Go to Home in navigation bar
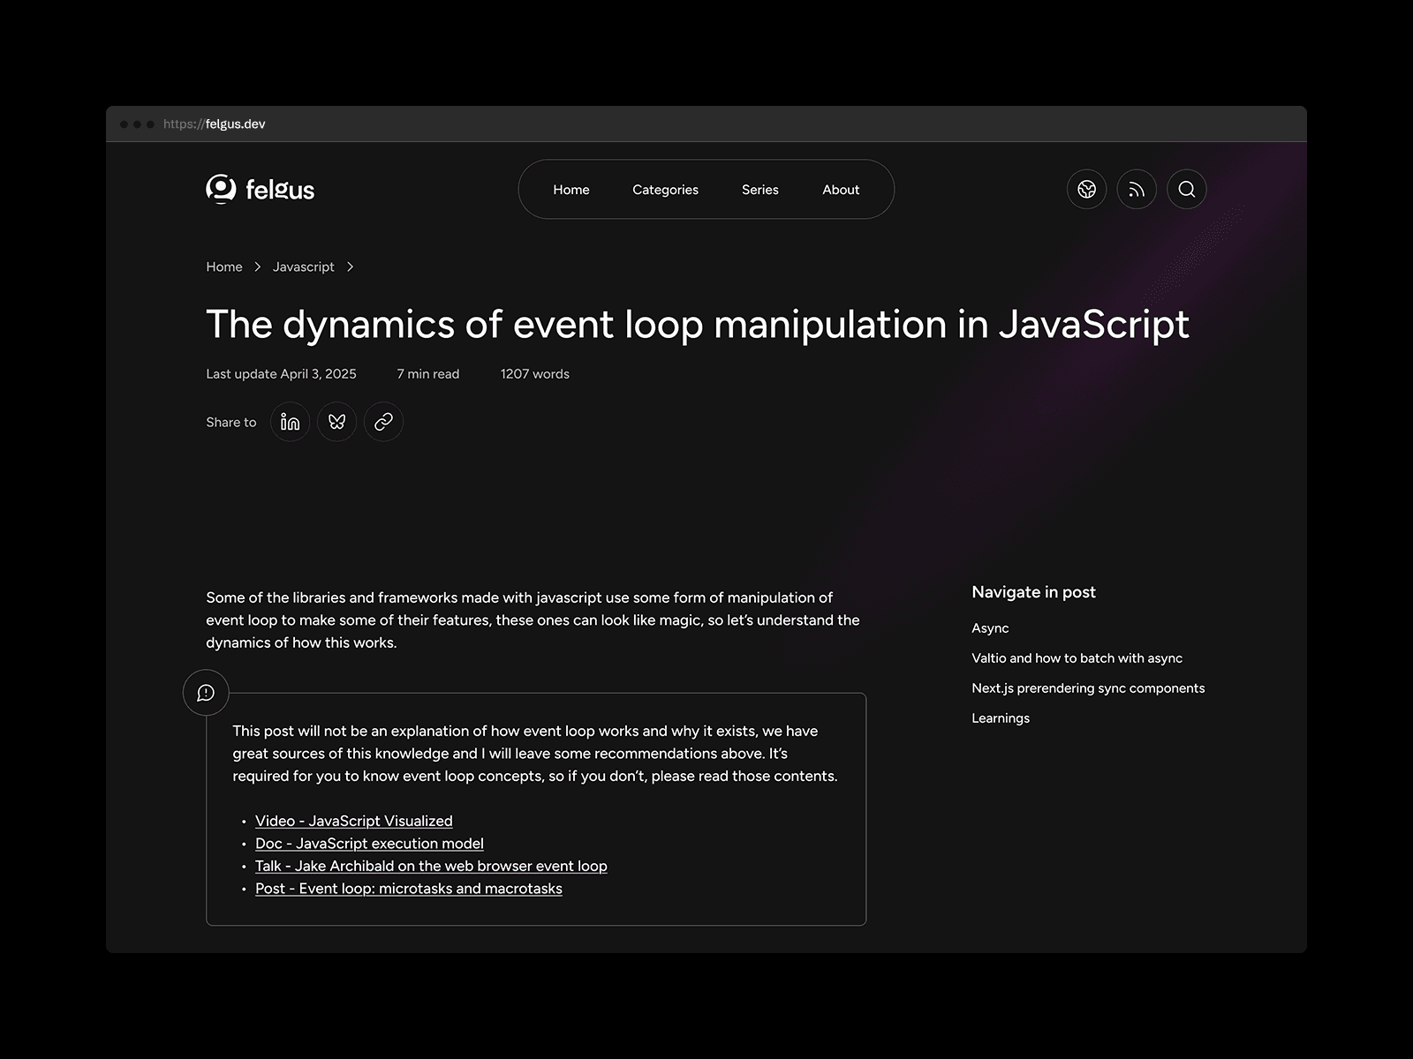The width and height of the screenshot is (1413, 1059). [x=570, y=190]
